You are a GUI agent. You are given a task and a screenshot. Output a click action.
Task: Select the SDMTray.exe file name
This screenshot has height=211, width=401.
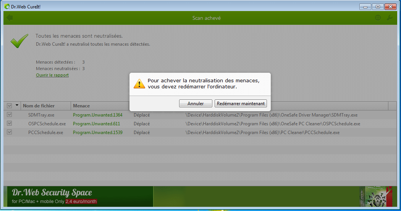click(41, 115)
